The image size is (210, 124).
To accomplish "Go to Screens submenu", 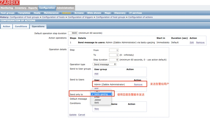I will coord(79,13).
